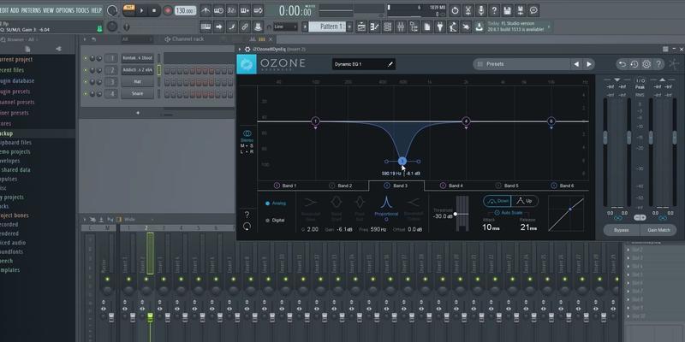This screenshot has width=685, height=342.
Task: Open the PATTERNS menu
Action: 31,10
